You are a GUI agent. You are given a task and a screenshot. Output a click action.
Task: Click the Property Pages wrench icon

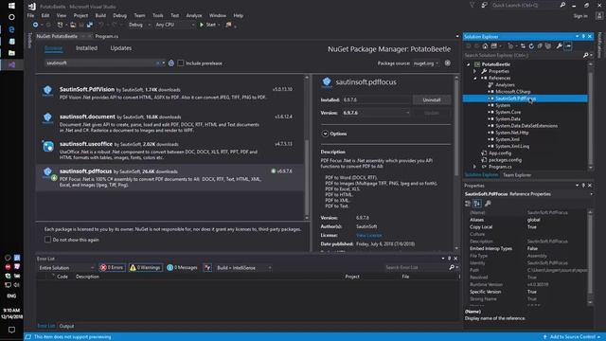[488, 204]
